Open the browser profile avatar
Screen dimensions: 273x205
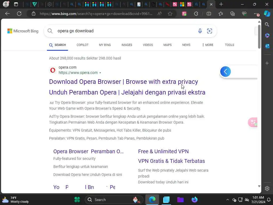[6, 4]
